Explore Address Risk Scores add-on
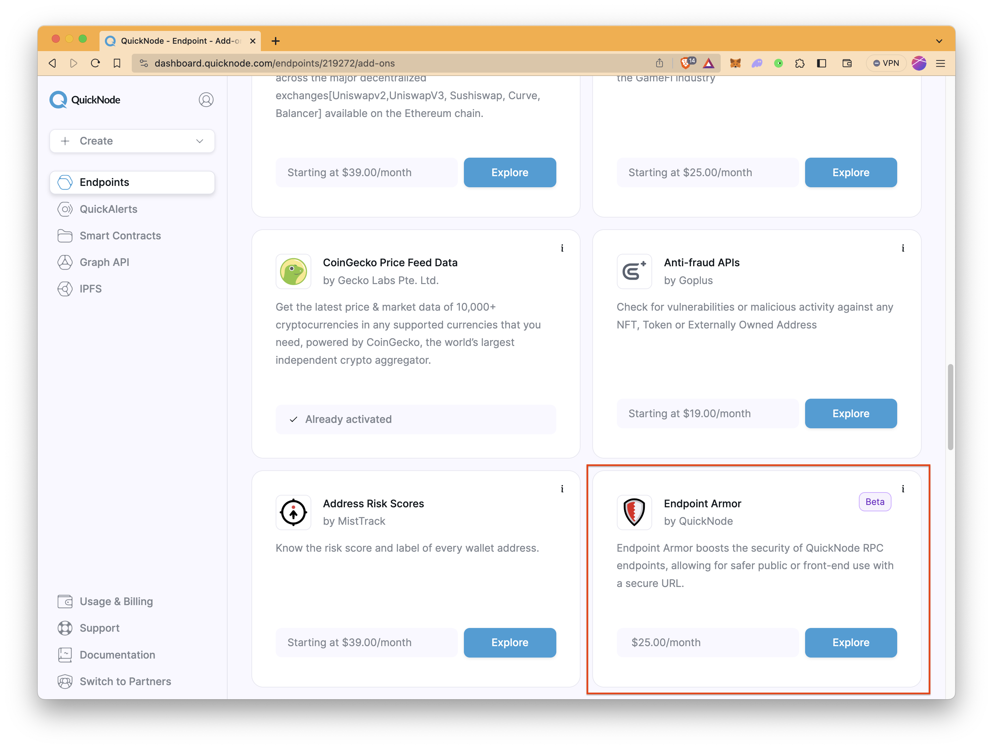Image resolution: width=993 pixels, height=749 pixels. [510, 642]
